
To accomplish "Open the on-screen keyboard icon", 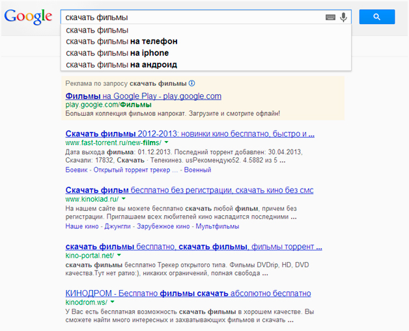I will [x=330, y=18].
